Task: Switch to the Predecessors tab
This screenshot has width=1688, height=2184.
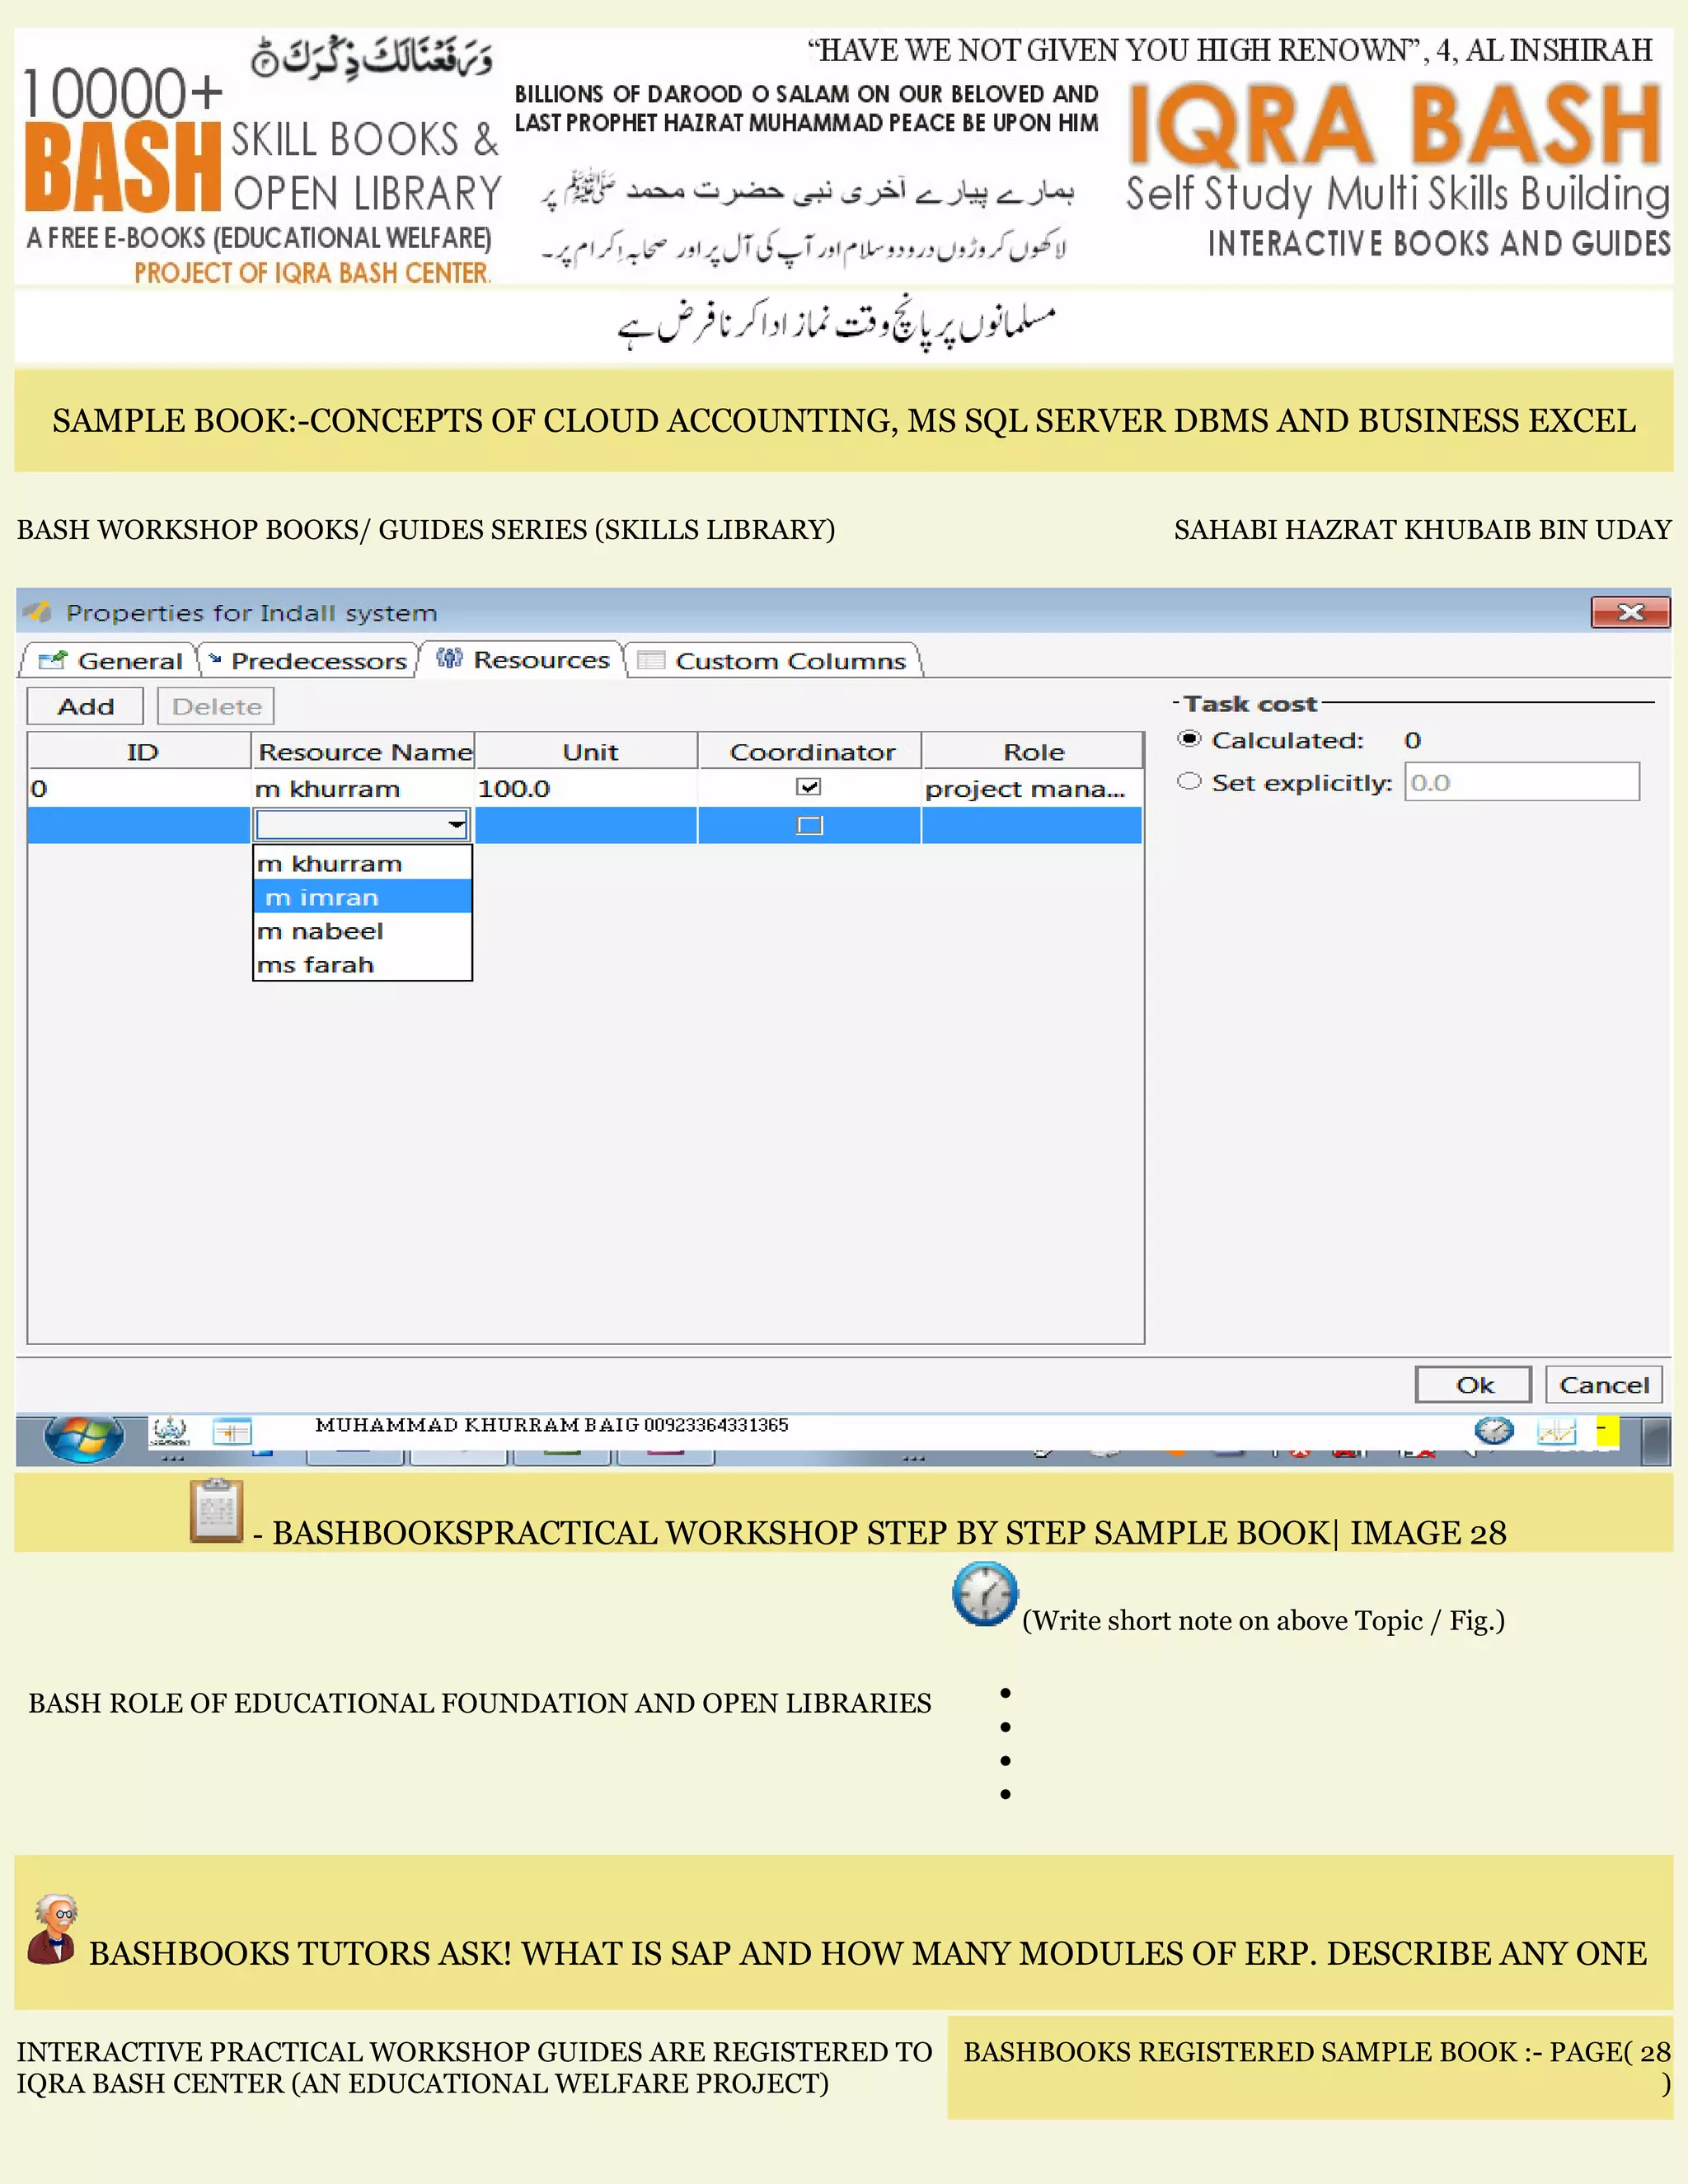Action: pos(308,661)
